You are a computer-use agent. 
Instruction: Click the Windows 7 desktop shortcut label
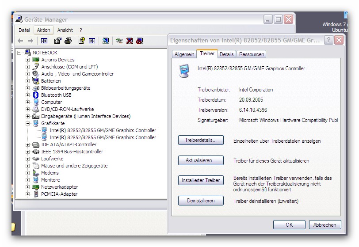[335, 27]
